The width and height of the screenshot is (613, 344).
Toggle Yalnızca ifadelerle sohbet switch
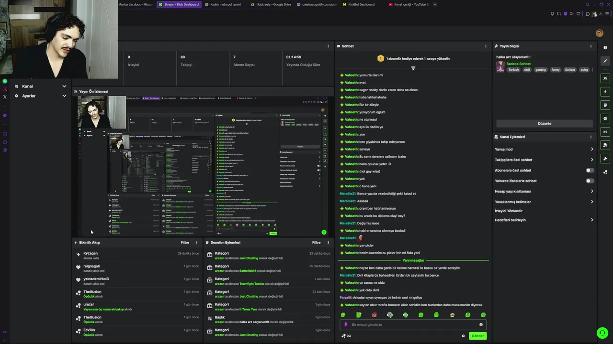tap(590, 181)
